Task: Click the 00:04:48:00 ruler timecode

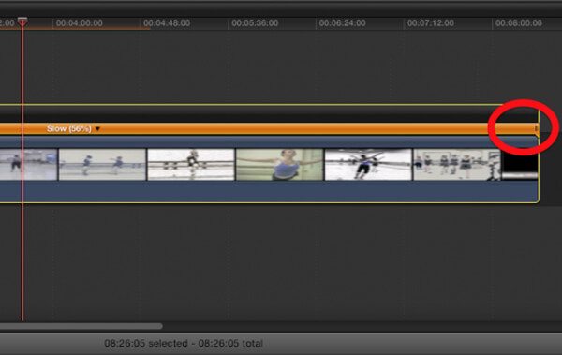Action: pos(167,23)
